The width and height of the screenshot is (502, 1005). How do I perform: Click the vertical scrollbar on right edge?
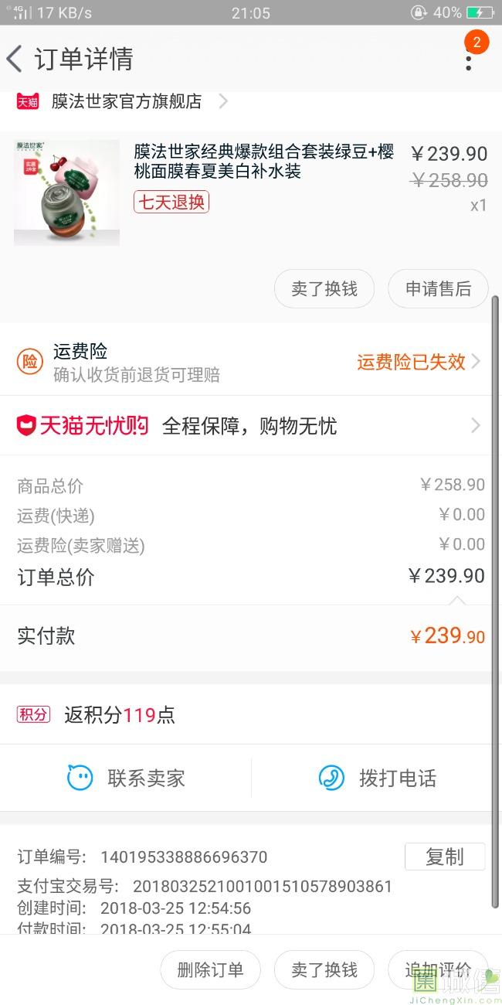[495, 603]
